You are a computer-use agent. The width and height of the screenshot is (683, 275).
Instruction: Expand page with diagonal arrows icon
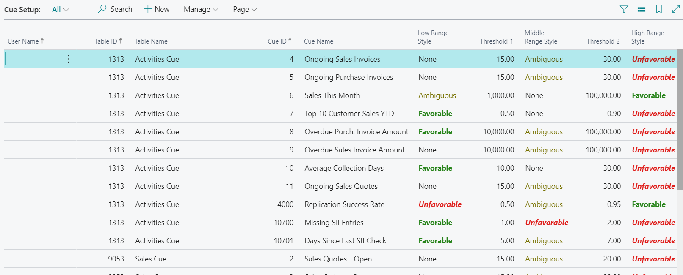pos(676,9)
